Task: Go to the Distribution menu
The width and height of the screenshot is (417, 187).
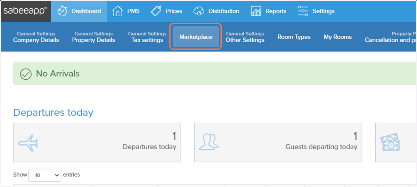Action: [x=224, y=11]
